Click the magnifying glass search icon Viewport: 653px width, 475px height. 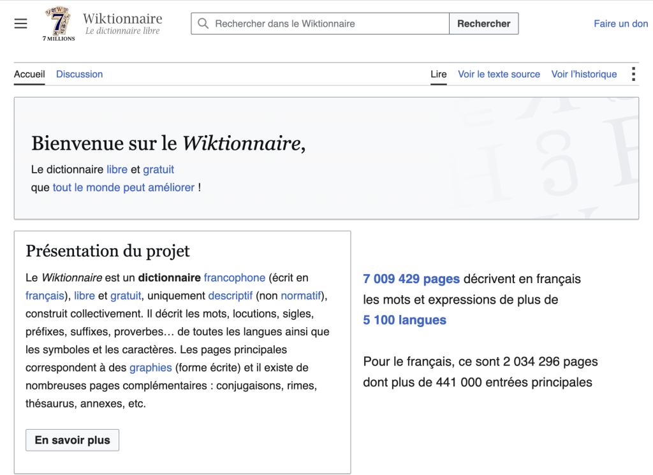click(203, 24)
